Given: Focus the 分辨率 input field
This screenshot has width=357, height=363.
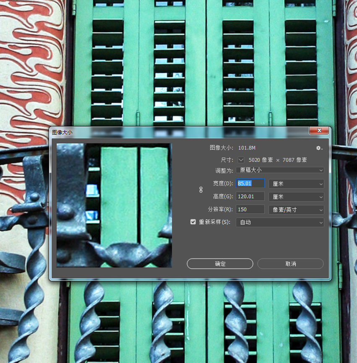Looking at the screenshot, I should tap(250, 209).
